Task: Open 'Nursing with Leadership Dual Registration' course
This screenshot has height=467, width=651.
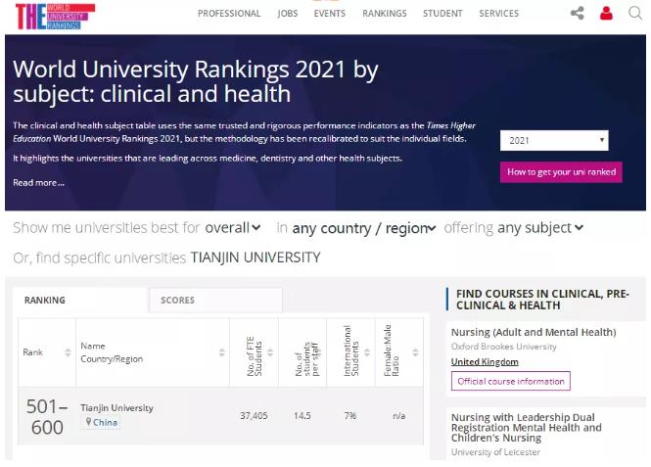Action: click(526, 428)
